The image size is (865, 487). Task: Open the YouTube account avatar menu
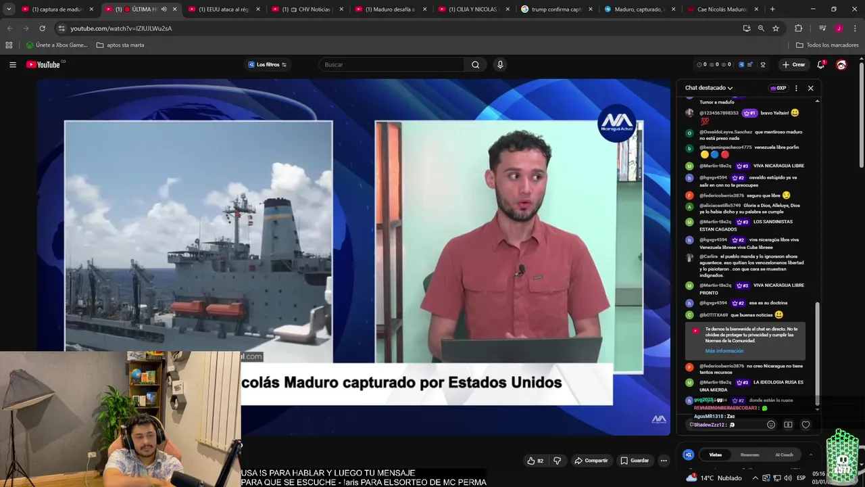pos(841,65)
